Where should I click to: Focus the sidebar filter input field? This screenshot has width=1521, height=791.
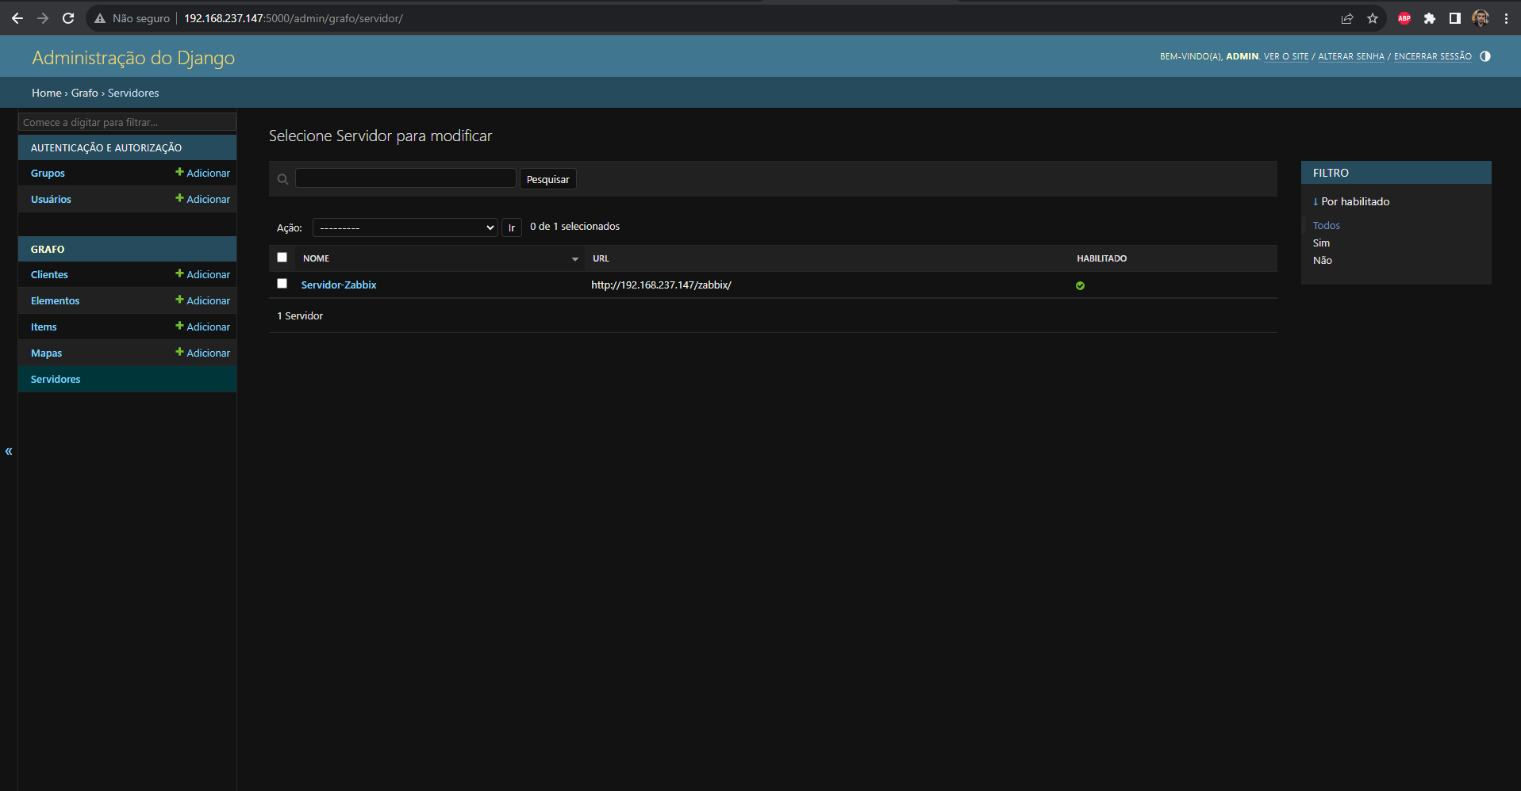pyautogui.click(x=127, y=122)
